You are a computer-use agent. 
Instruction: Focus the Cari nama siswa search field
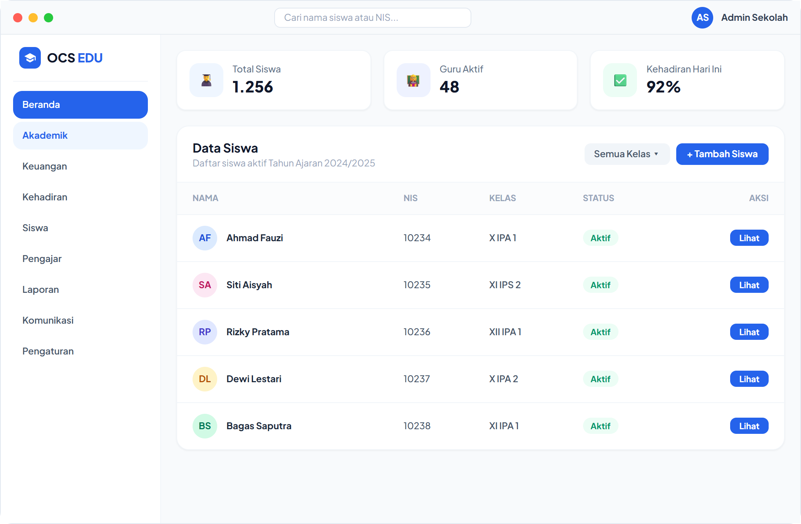tap(372, 18)
